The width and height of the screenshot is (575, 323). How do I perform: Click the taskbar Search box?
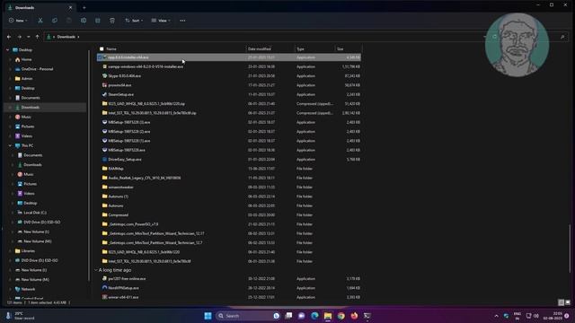248,316
